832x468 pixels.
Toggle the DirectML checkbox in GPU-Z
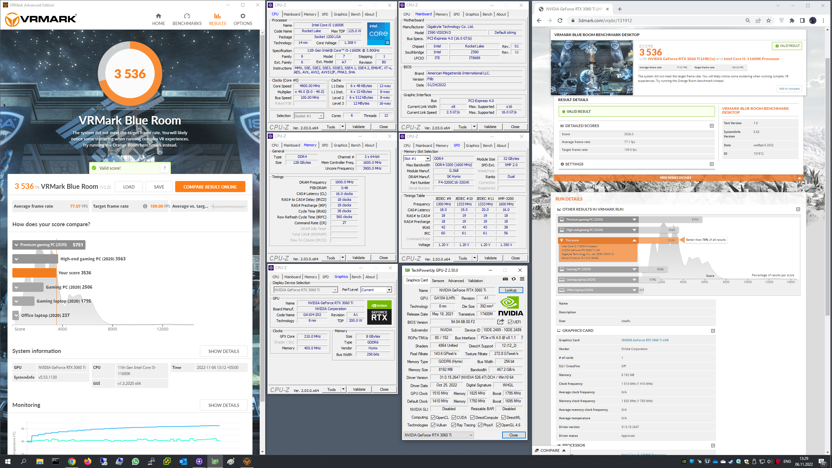pyautogui.click(x=503, y=418)
